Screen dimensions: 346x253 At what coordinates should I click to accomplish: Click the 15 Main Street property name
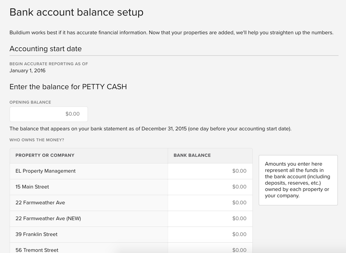32,187
